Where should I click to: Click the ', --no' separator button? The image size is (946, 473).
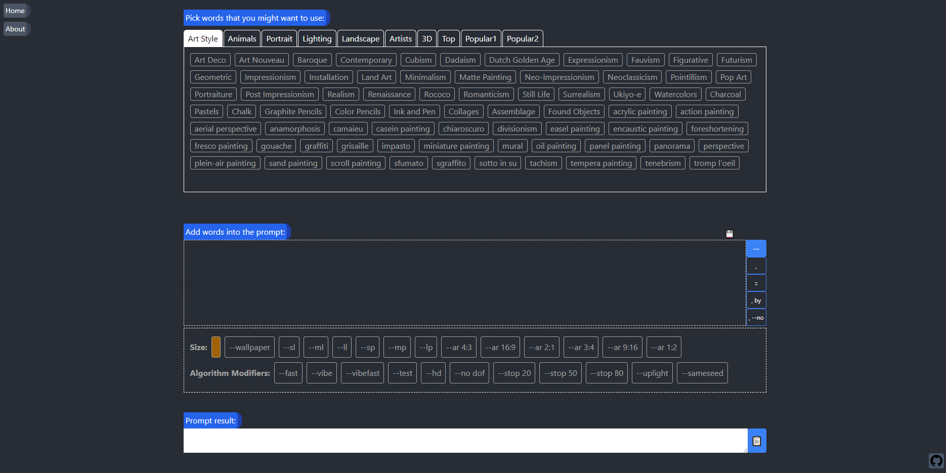756,318
